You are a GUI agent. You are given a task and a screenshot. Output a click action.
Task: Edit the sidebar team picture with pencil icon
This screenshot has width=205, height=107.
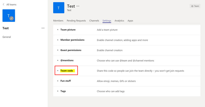click(12, 18)
